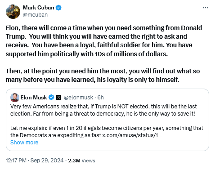Click the Elon Musk display name

[34, 98]
